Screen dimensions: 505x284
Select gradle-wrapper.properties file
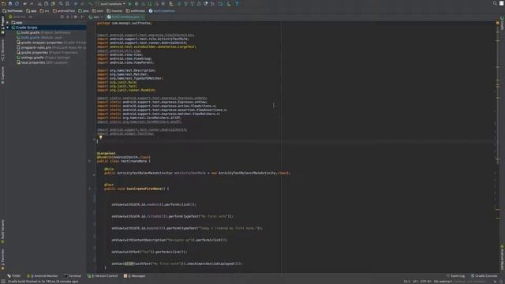51,43
